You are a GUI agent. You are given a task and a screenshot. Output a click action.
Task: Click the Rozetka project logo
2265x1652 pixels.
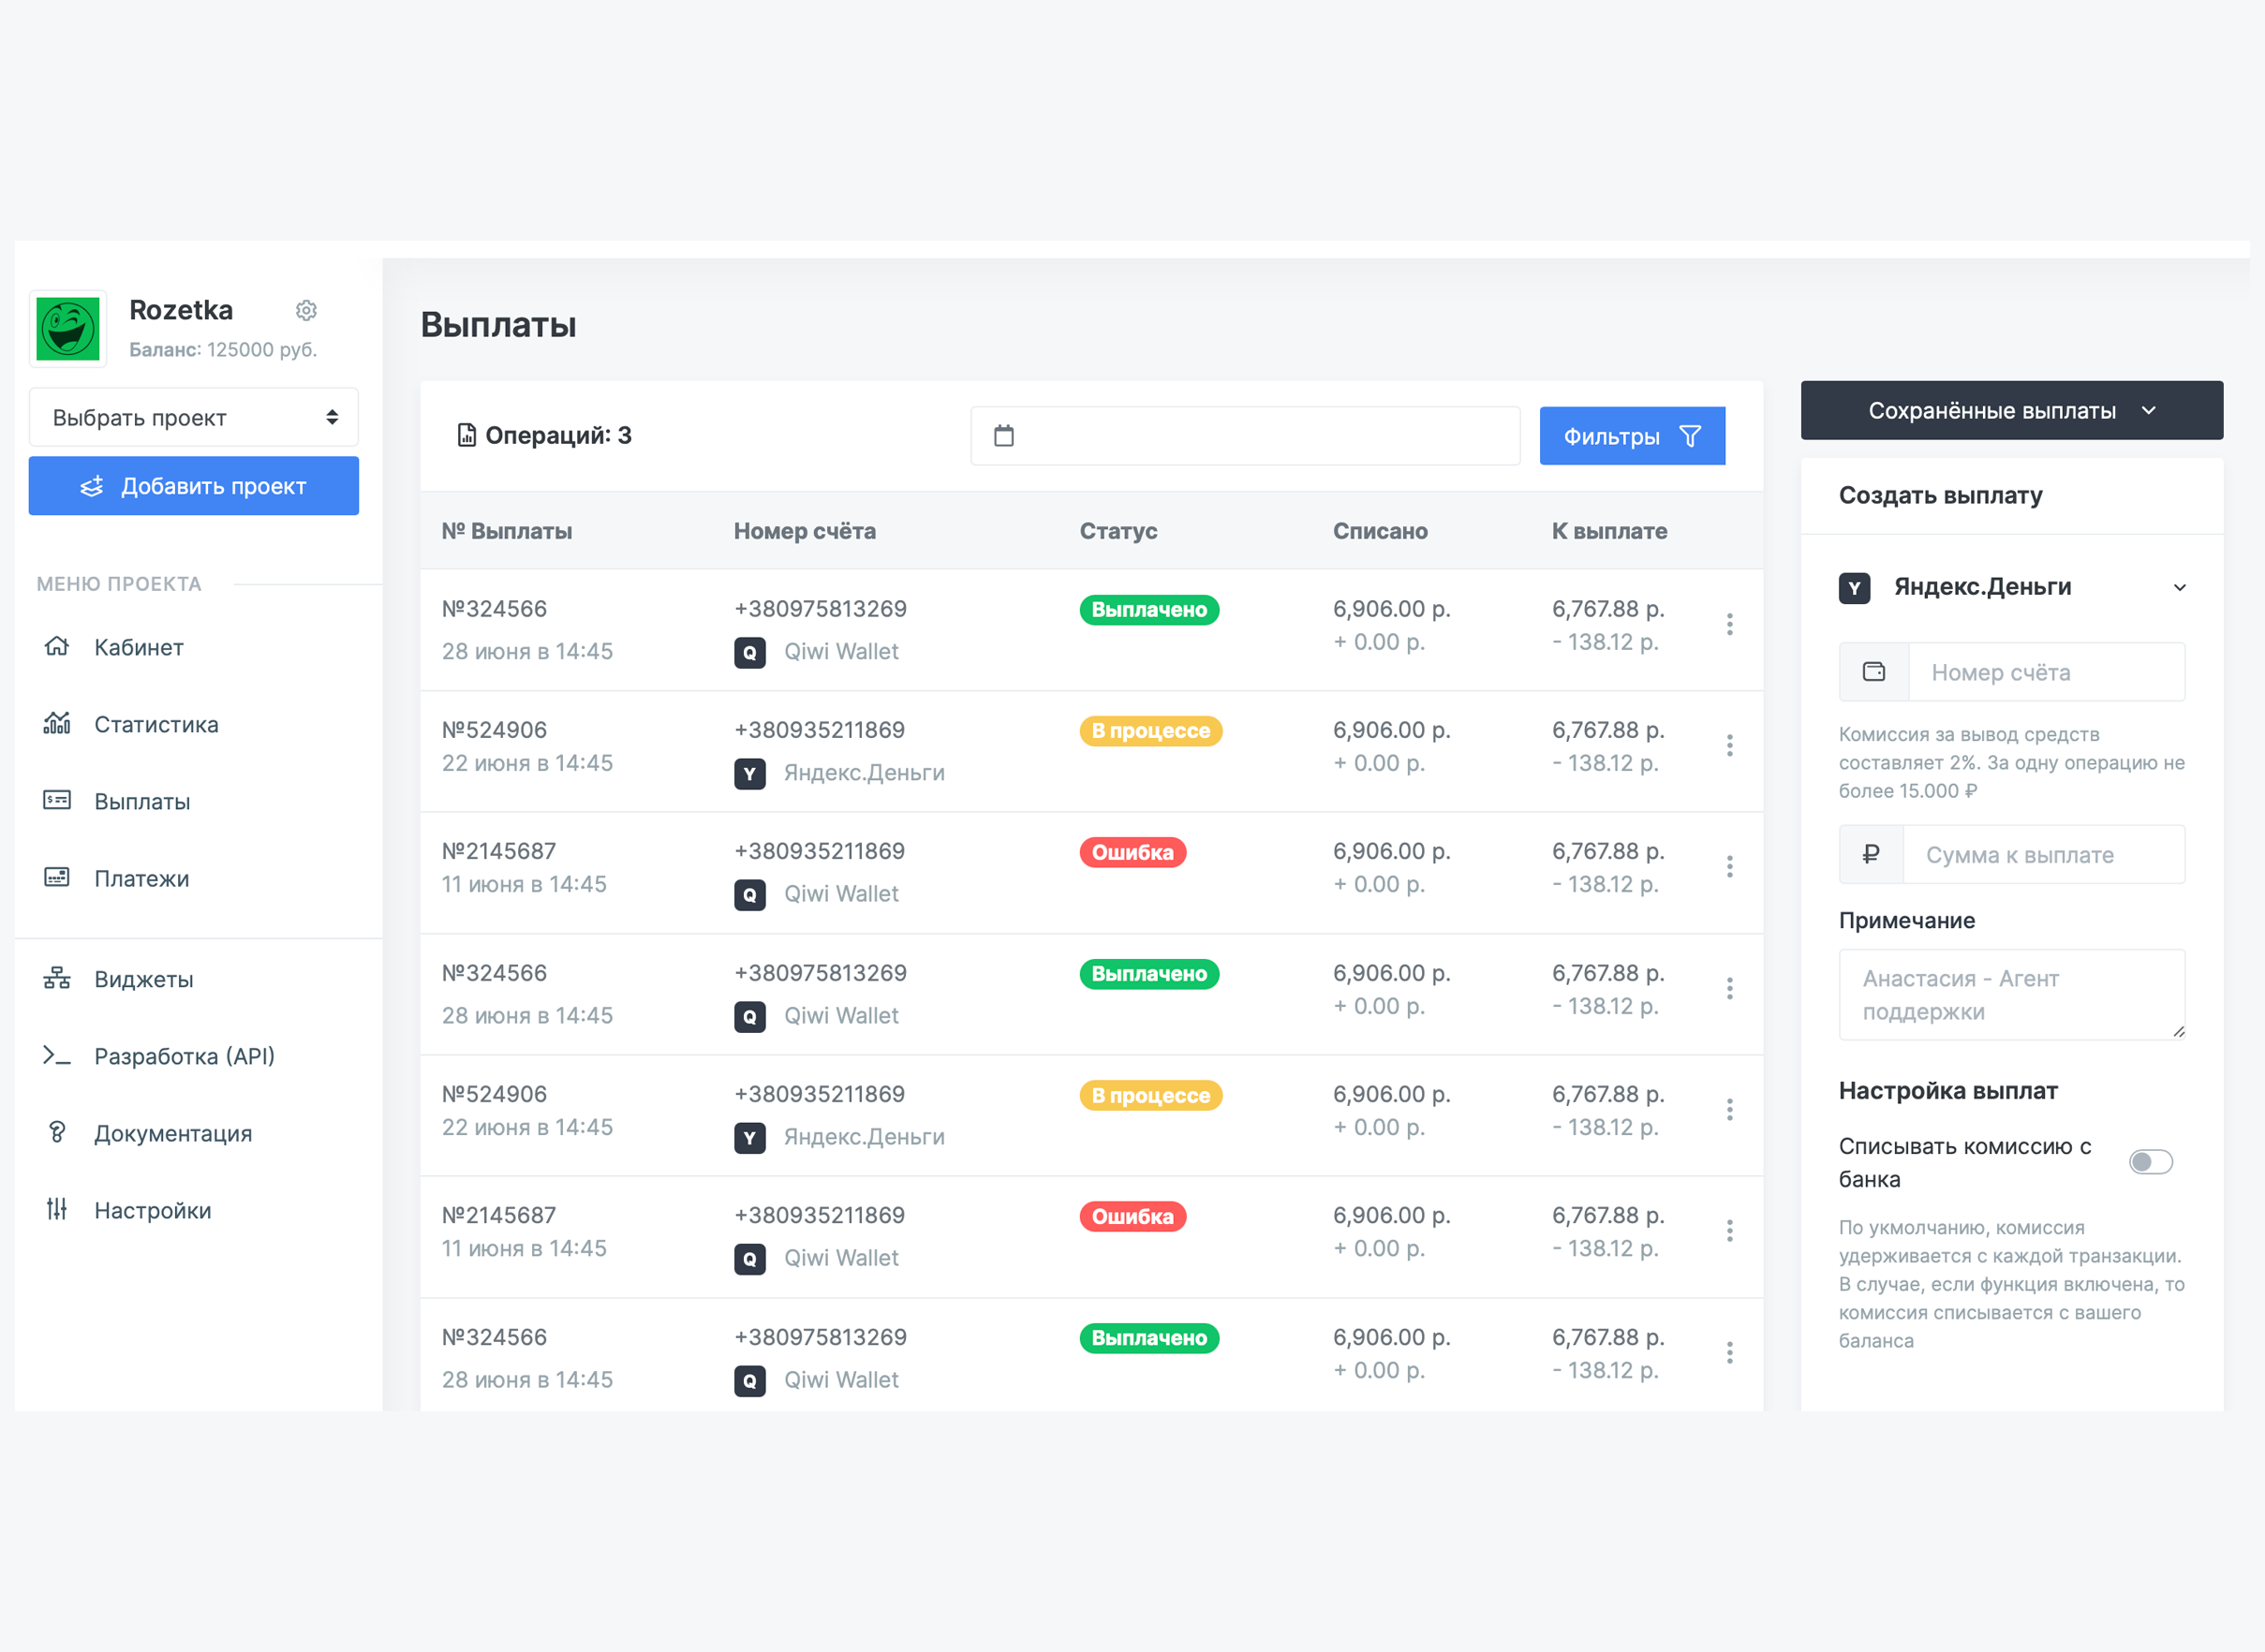click(x=68, y=329)
